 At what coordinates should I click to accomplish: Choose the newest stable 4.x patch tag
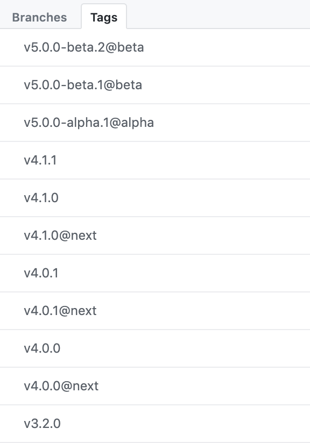(x=40, y=160)
